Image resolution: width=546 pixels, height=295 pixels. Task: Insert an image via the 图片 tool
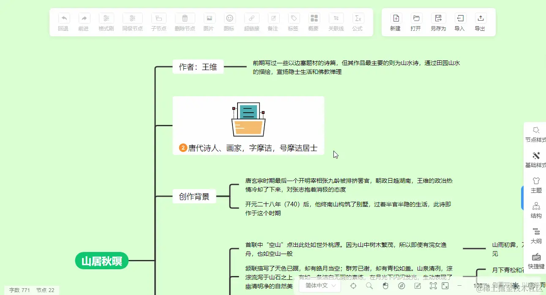tap(209, 22)
